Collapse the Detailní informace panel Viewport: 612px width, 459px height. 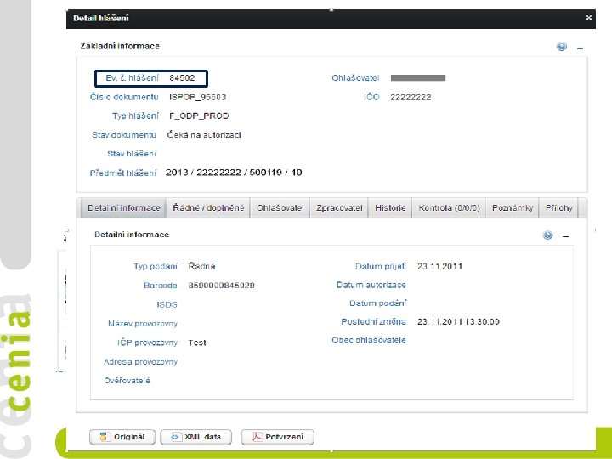point(565,236)
